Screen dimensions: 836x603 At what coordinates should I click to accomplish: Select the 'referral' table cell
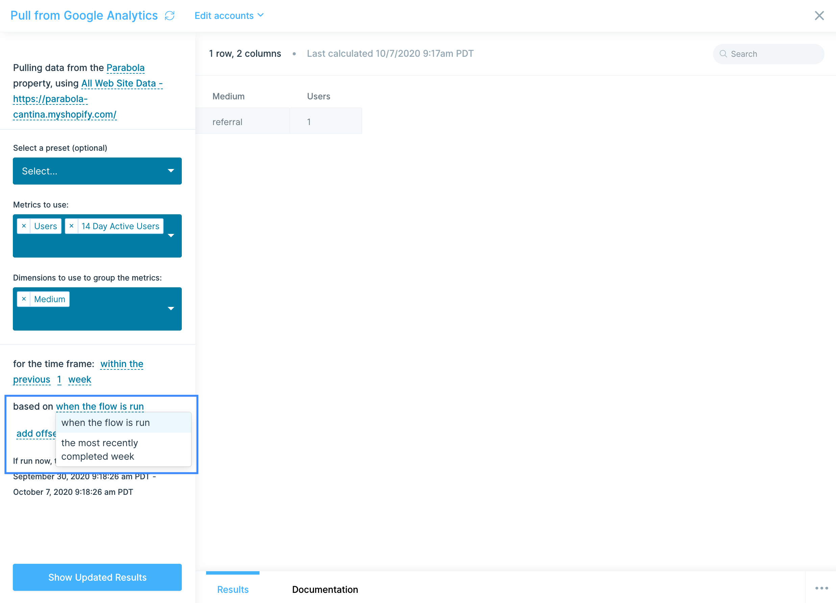pos(243,121)
